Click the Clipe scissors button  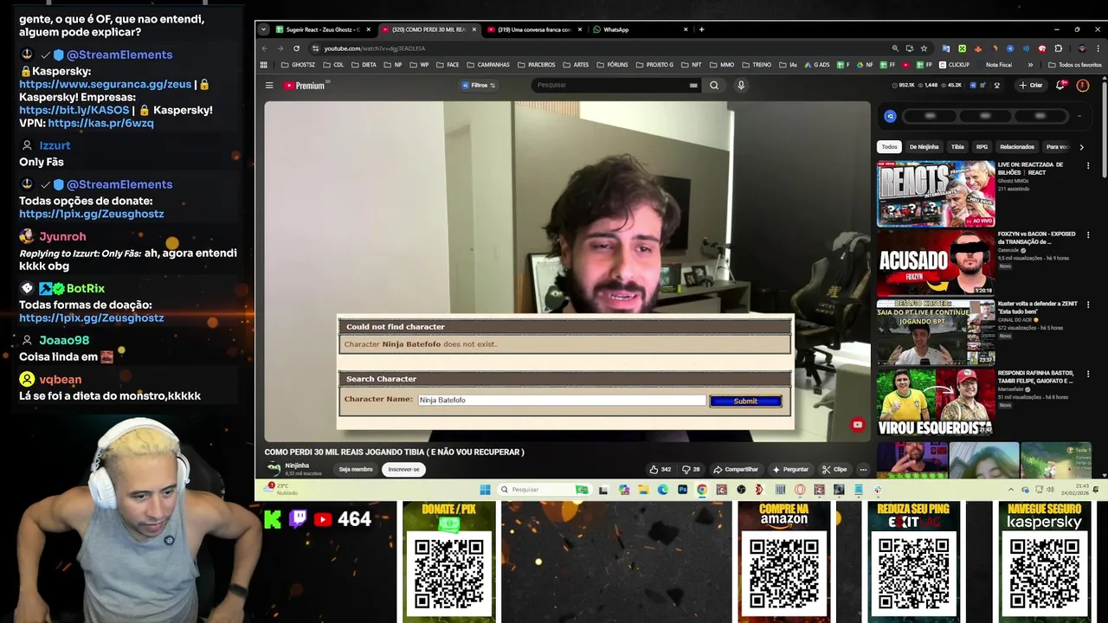click(x=834, y=469)
